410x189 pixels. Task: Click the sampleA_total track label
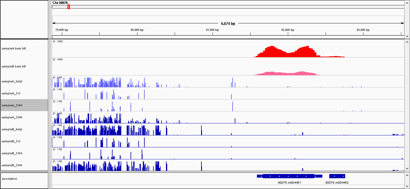[x=12, y=81]
